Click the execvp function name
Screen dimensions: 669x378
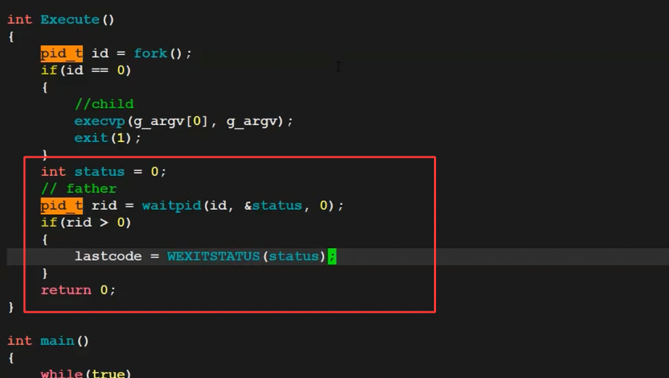pyautogui.click(x=99, y=121)
